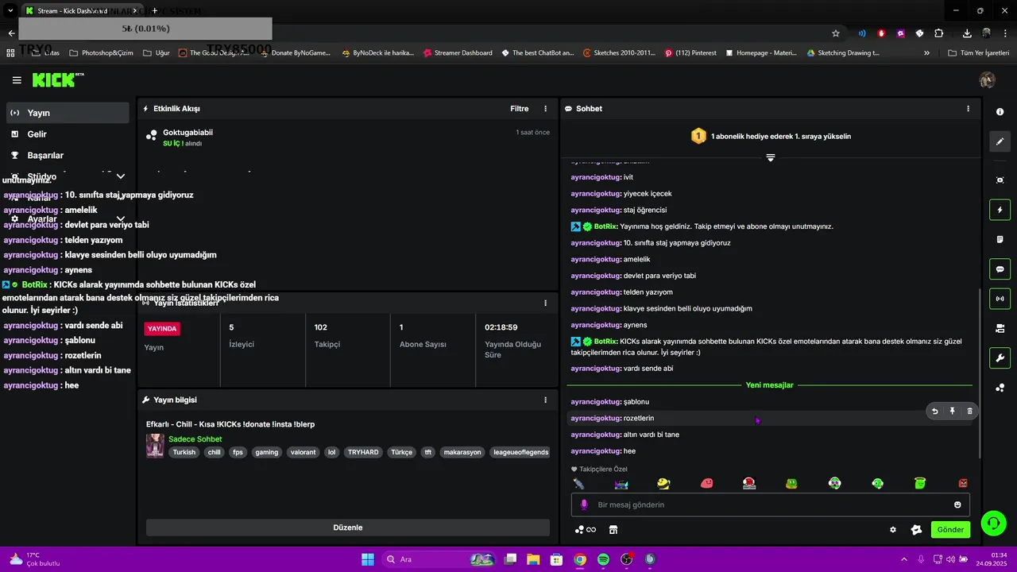Viewport: 1017px width, 572px height.
Task: Open the Sadece Sohbet category link
Action: [195, 439]
